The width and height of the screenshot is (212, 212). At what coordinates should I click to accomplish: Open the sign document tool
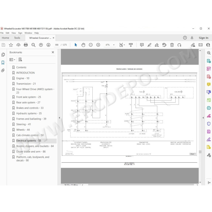pyautogui.click(x=157, y=45)
